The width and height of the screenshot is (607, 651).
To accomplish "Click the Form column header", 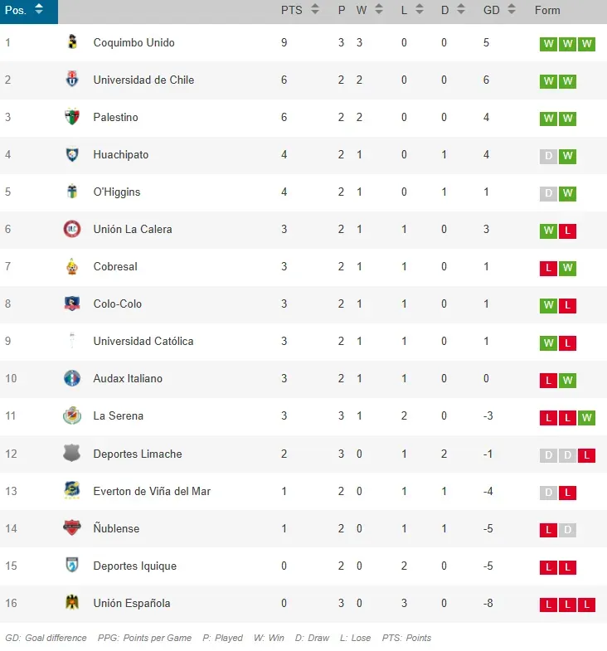I will point(547,10).
